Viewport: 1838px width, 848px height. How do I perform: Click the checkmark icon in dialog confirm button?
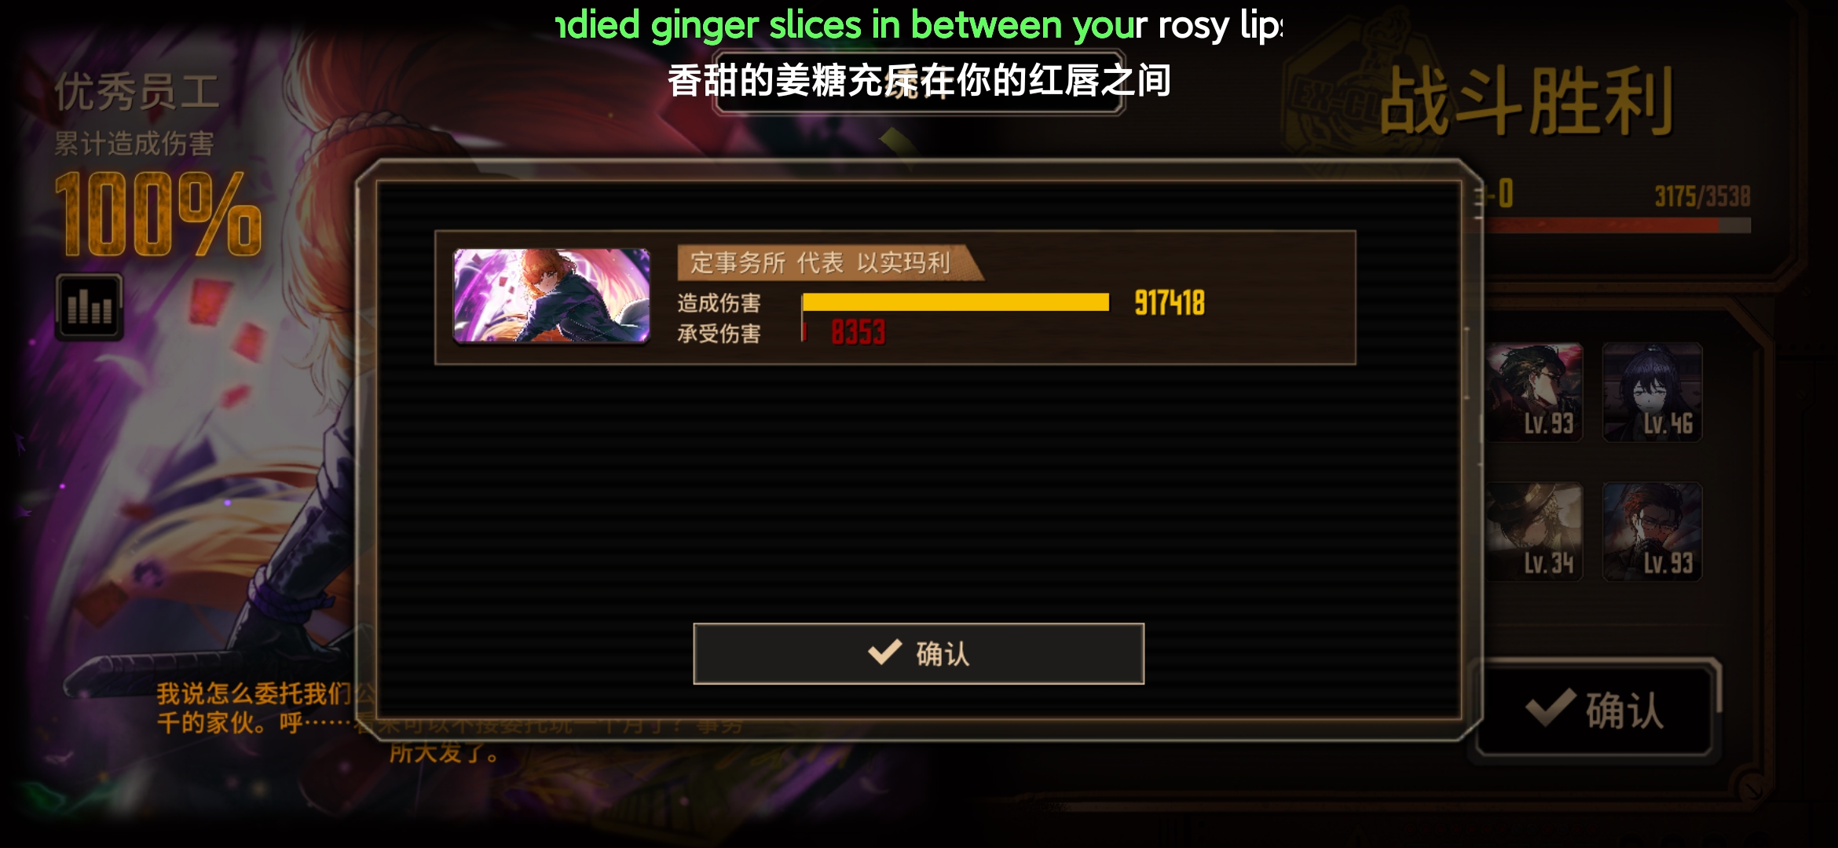click(x=884, y=652)
